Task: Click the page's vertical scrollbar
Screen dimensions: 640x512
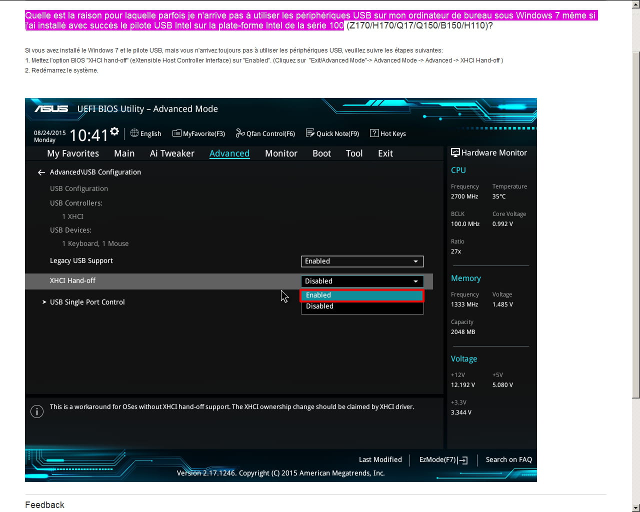Action: click(x=635, y=225)
